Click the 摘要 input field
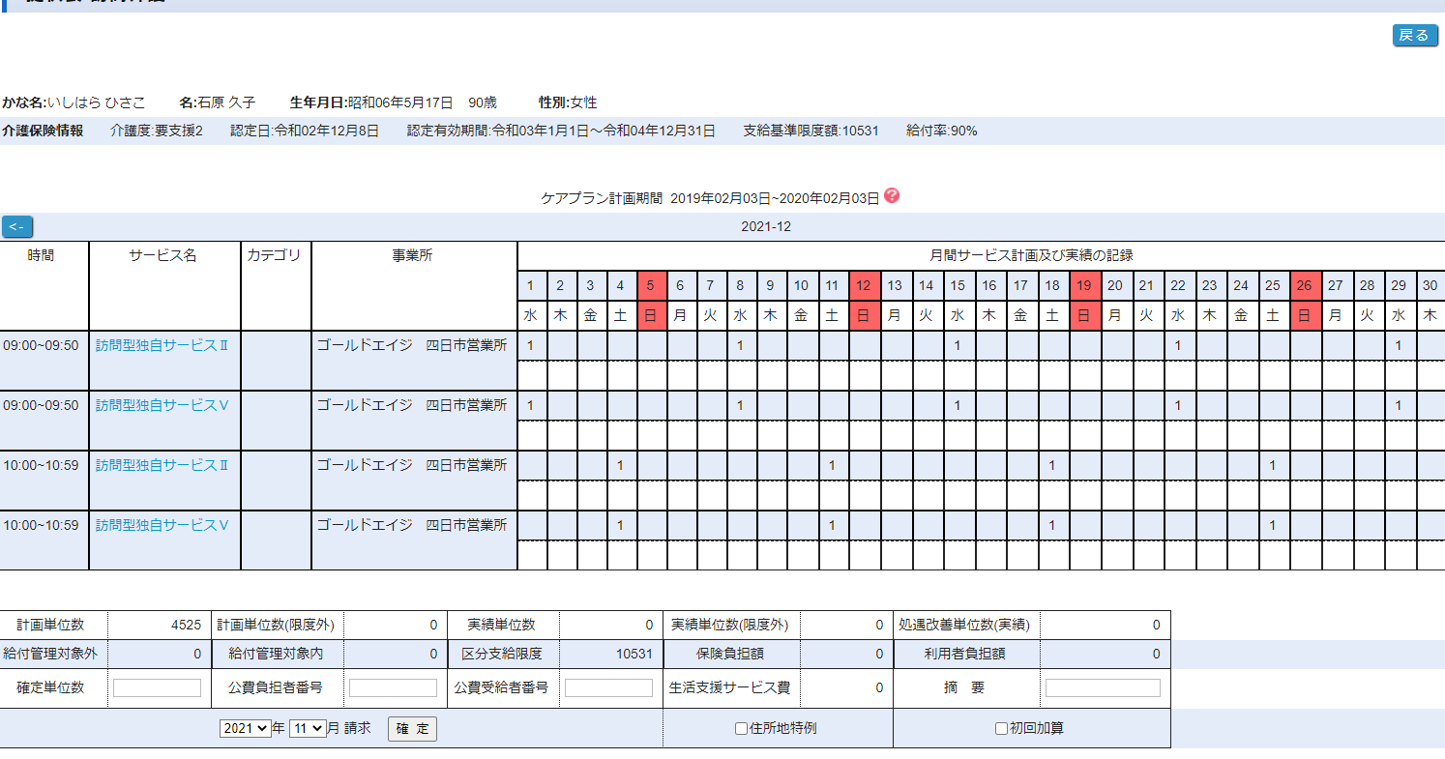 pos(1102,688)
